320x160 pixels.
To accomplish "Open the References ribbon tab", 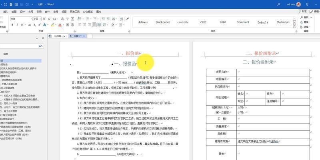I will [x=39, y=12].
